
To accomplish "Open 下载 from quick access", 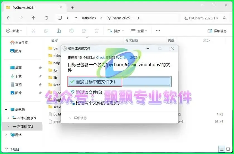I will 16,76.
